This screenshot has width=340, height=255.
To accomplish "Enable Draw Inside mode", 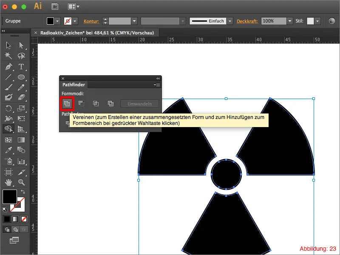I will click(24, 229).
